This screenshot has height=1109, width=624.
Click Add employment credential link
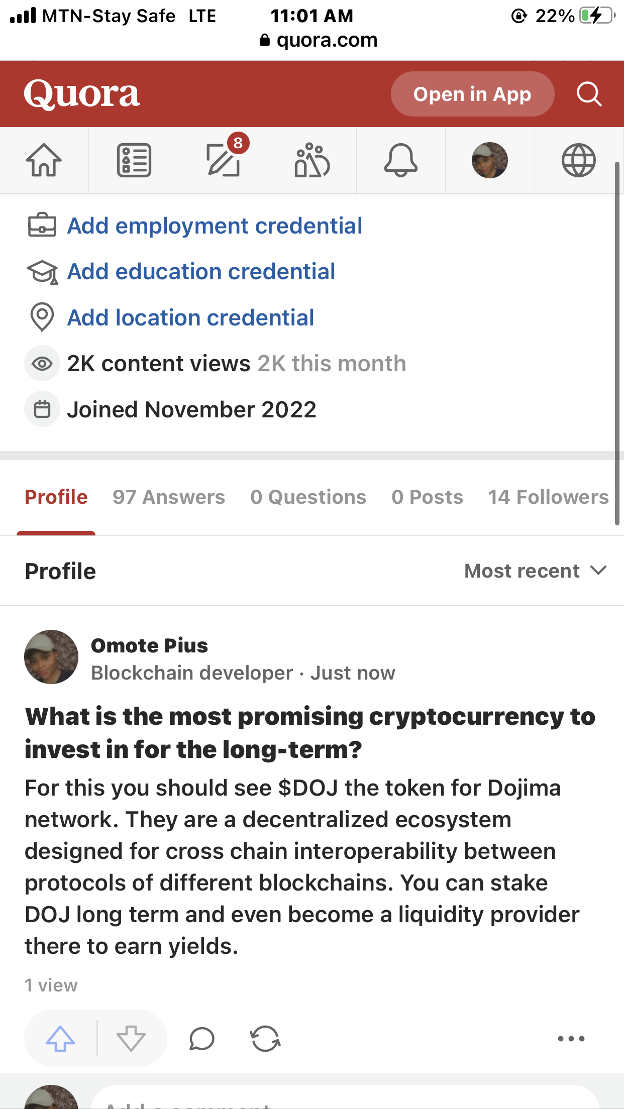215,226
